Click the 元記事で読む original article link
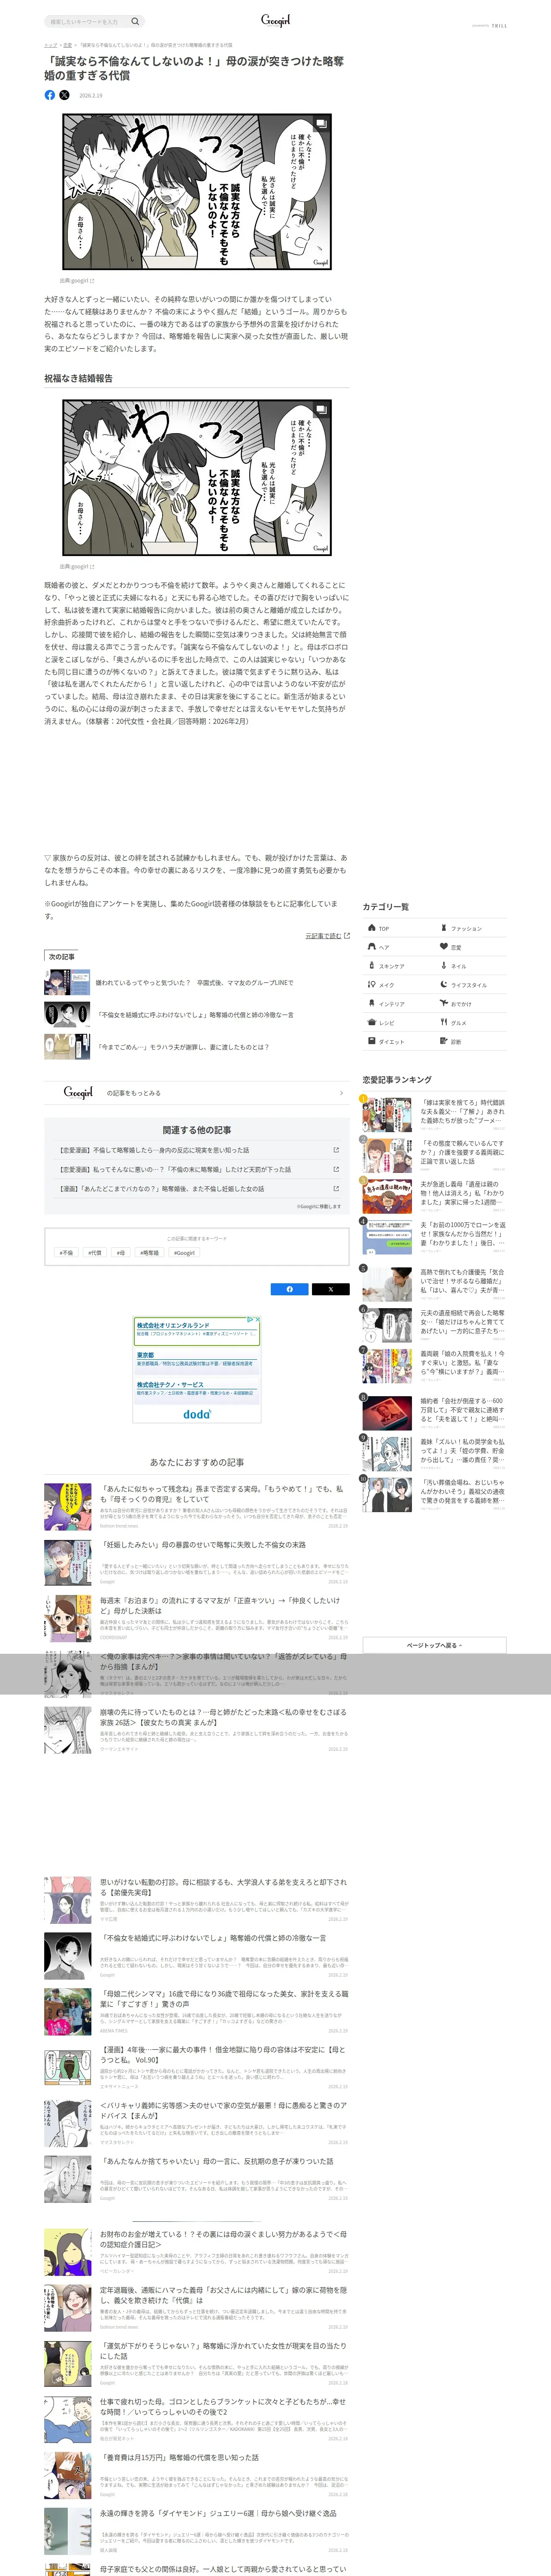 [x=323, y=936]
